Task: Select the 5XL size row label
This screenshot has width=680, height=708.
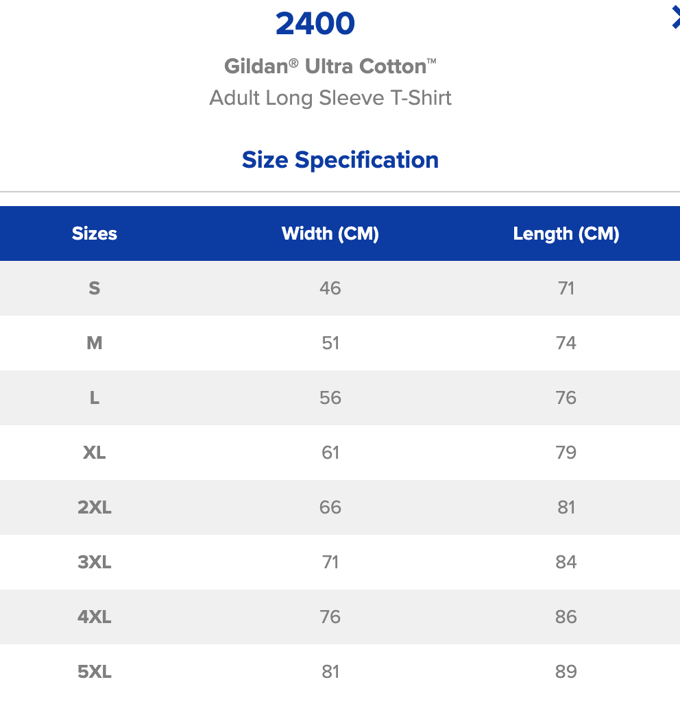Action: (x=95, y=672)
